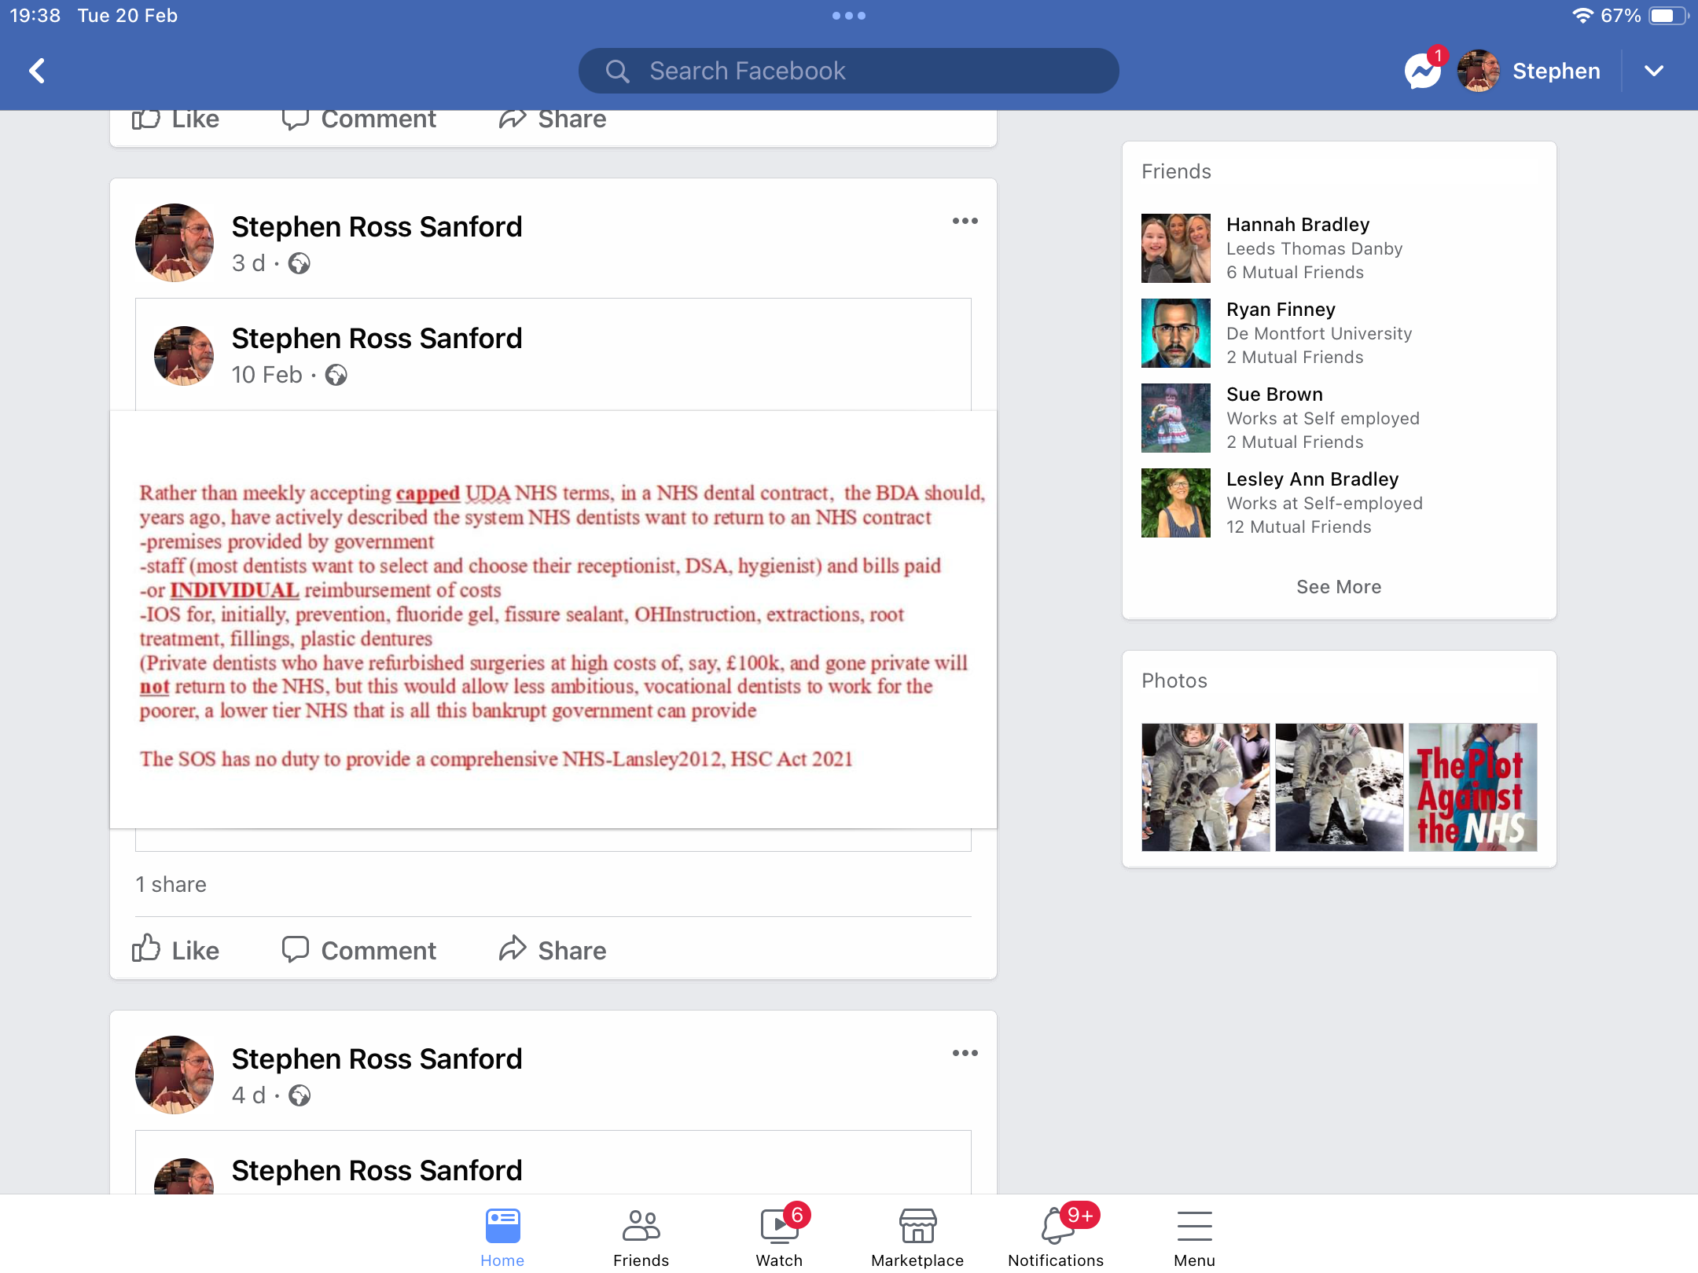
Task: Open the Messenger icon with notification badge
Action: pyautogui.click(x=1424, y=70)
